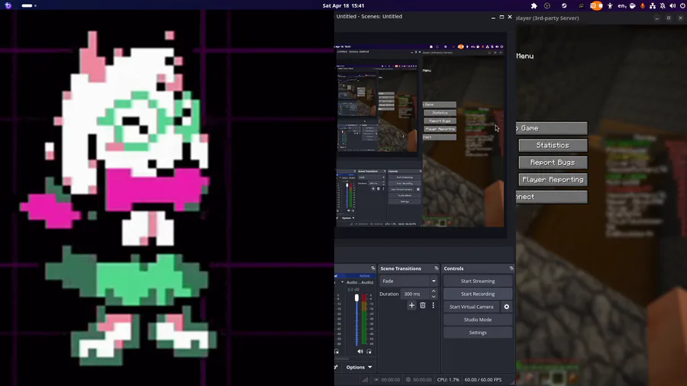Click the 60.00 / 60.00 FPS status text

[x=483, y=380]
